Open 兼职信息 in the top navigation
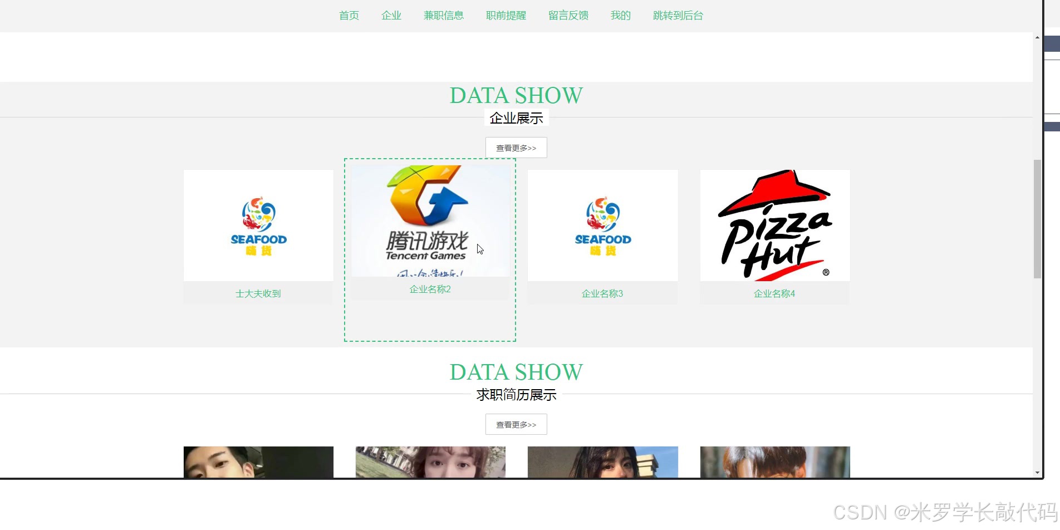1060x530 pixels. tap(444, 16)
